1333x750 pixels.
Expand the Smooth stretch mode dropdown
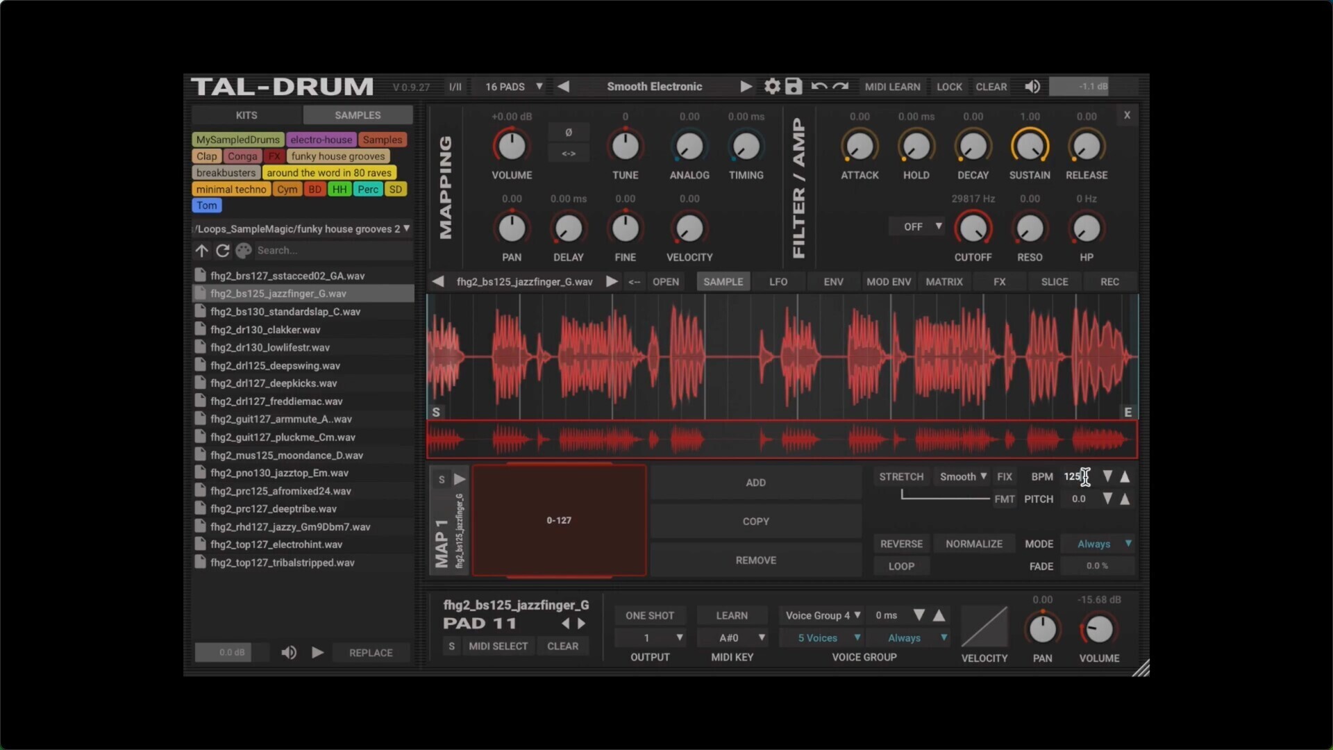click(963, 477)
